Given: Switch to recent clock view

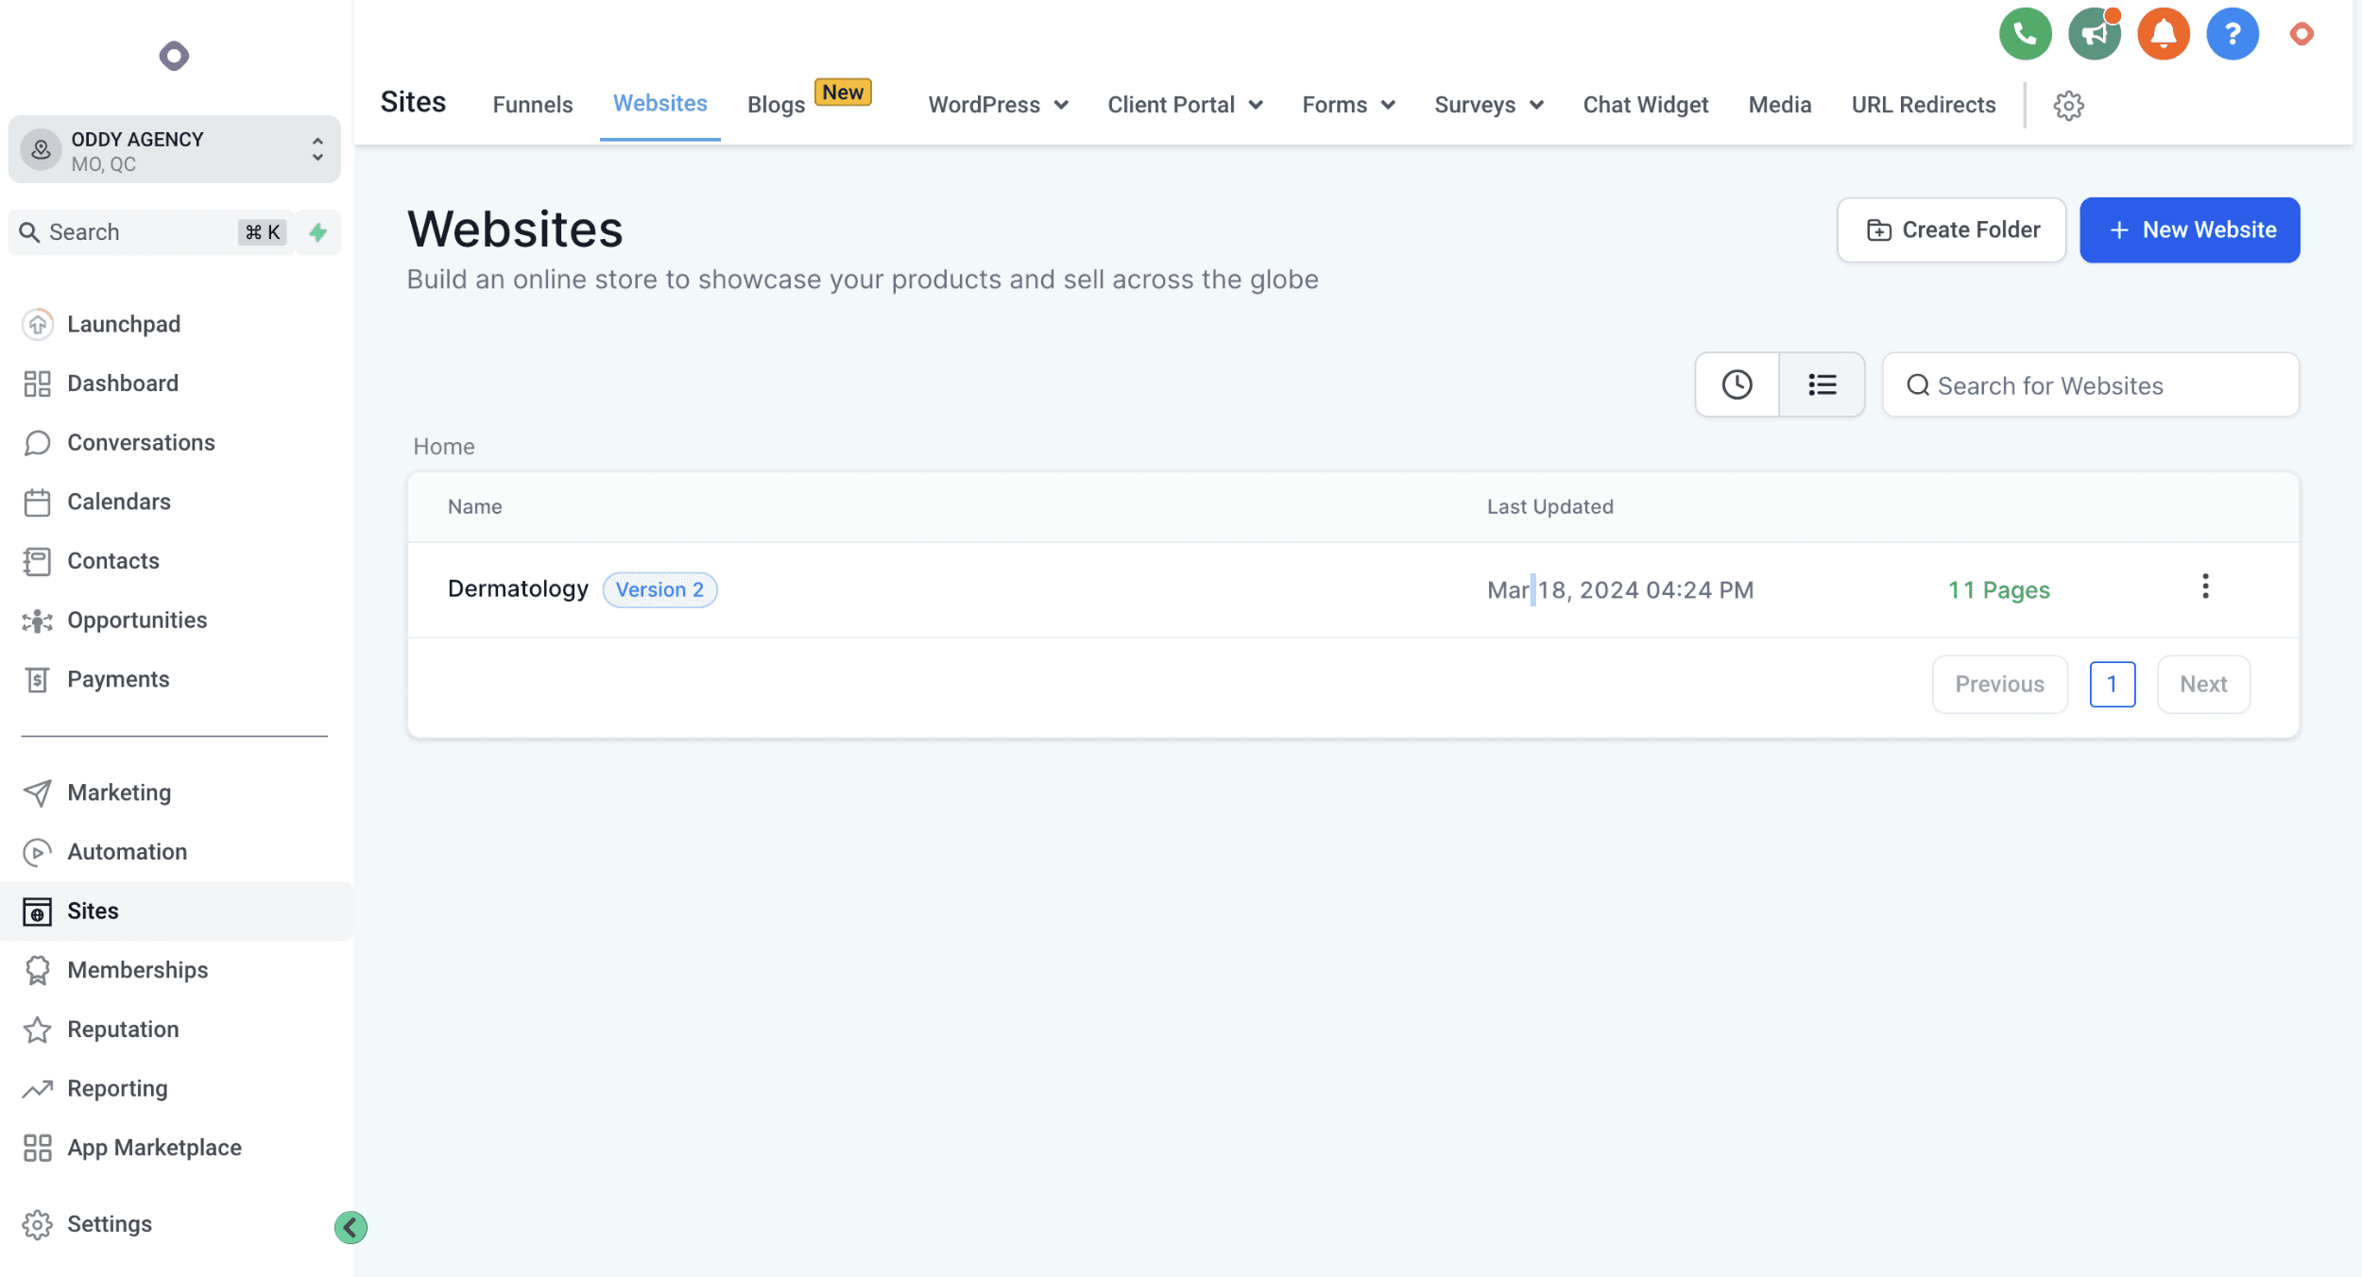Looking at the screenshot, I should 1737,384.
